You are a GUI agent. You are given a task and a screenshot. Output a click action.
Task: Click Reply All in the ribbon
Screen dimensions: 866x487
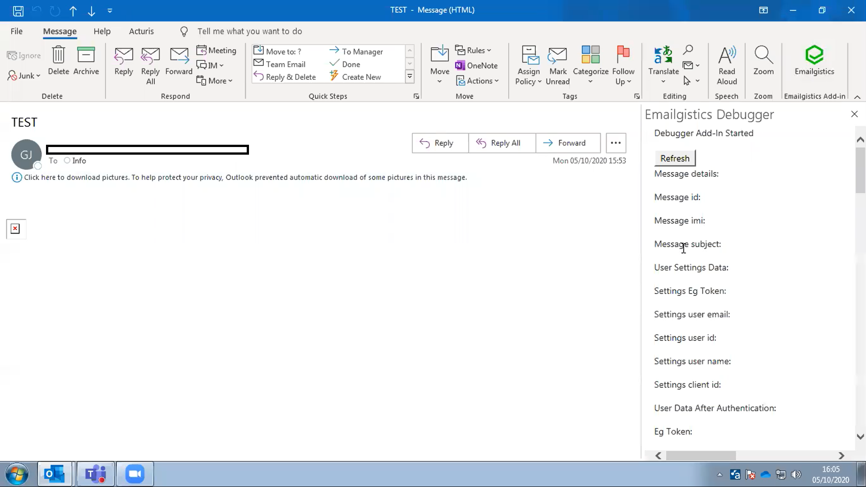(x=150, y=66)
